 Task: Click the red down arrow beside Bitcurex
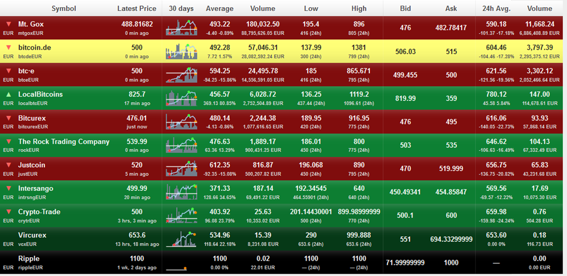pyautogui.click(x=9, y=118)
